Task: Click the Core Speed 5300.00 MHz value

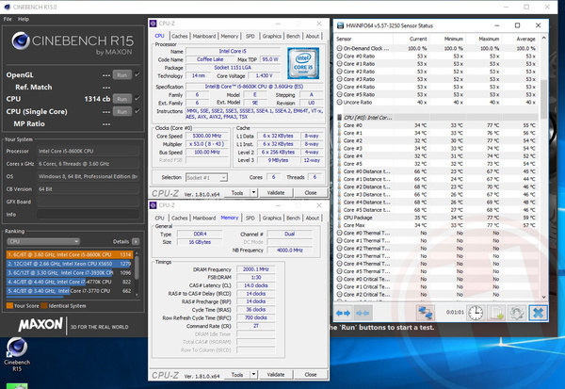Action: [x=207, y=136]
